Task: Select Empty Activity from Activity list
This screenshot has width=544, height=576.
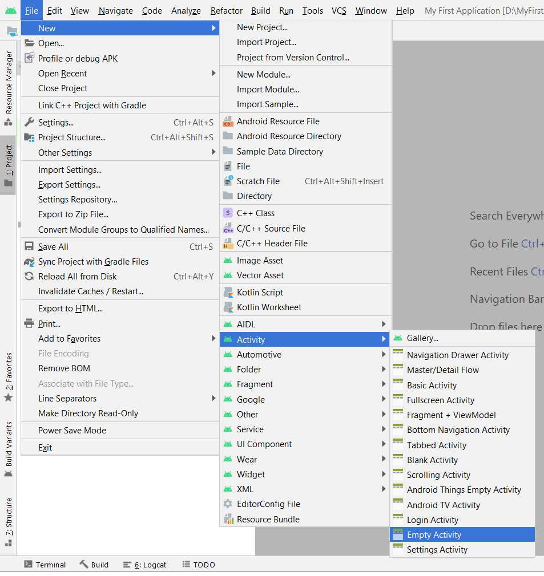Action: pyautogui.click(x=462, y=534)
